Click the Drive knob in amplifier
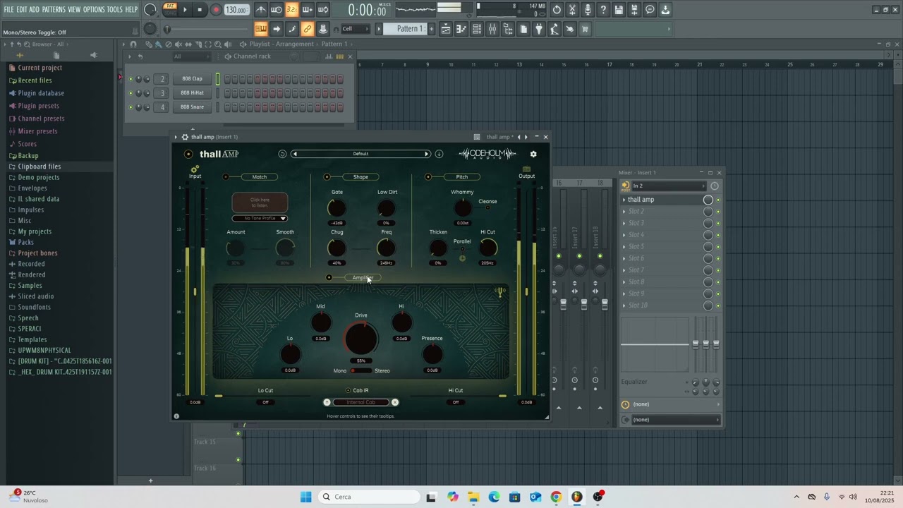 click(361, 339)
